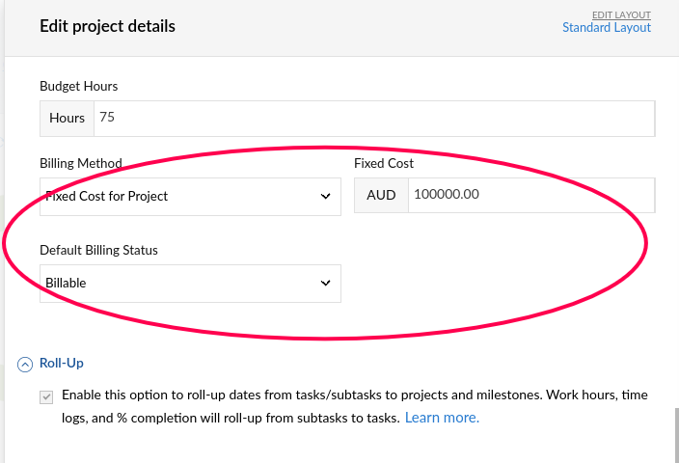Click the Billing Method dropdown arrow
Screen dimensions: 679x463
325,197
